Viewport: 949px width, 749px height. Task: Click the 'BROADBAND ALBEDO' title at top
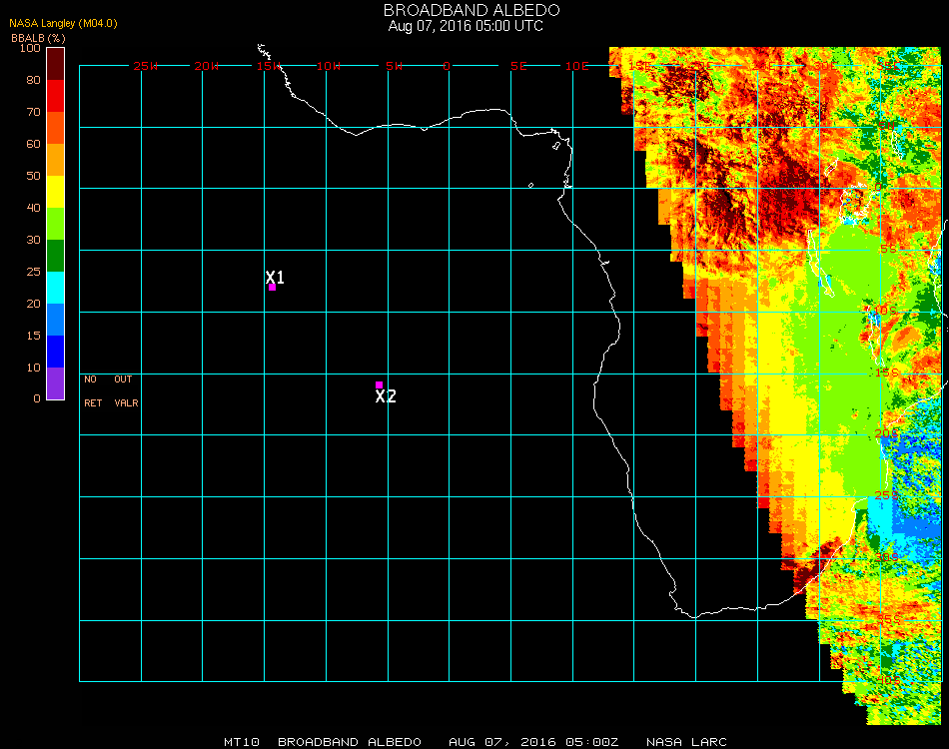pos(472,10)
